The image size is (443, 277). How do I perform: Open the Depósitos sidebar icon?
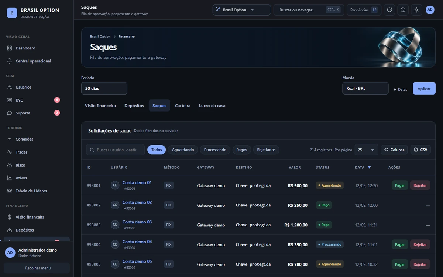coord(10,230)
